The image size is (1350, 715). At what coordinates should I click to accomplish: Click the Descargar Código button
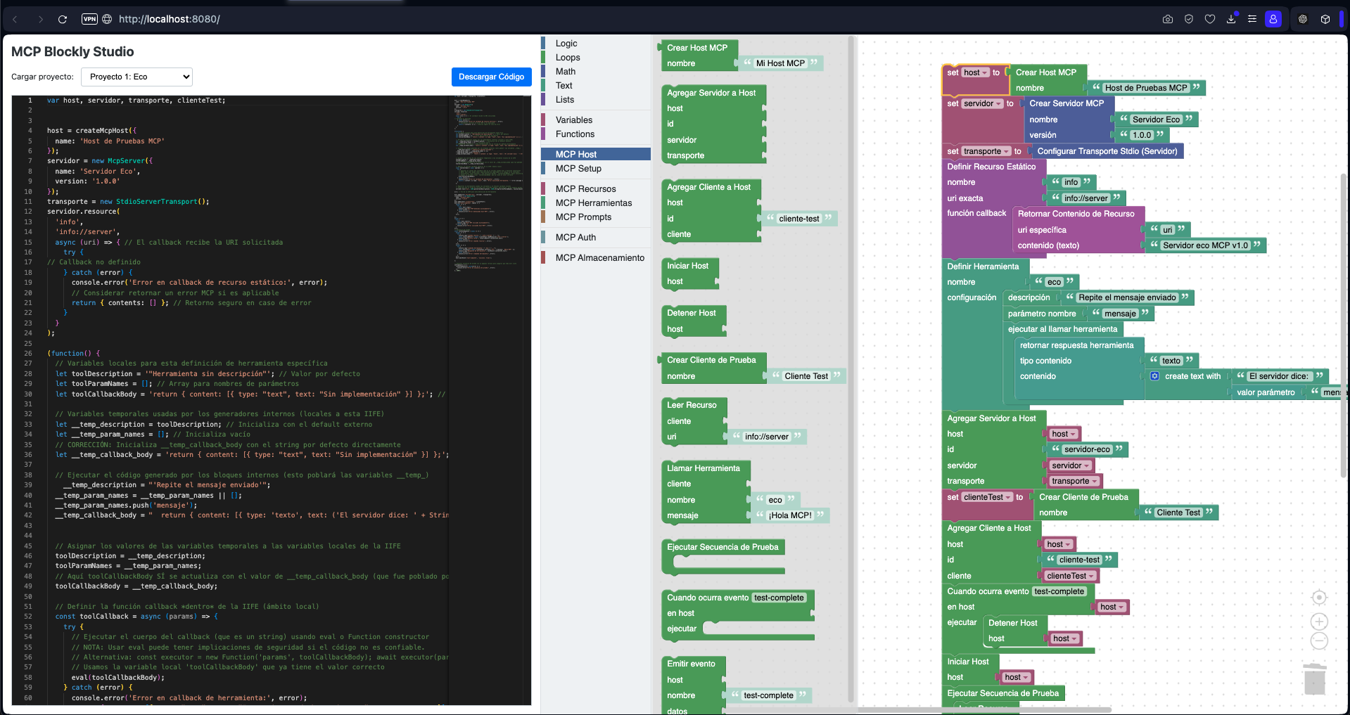(491, 77)
